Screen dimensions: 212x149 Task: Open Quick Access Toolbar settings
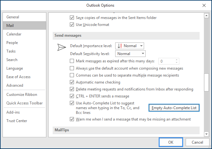[24, 103]
